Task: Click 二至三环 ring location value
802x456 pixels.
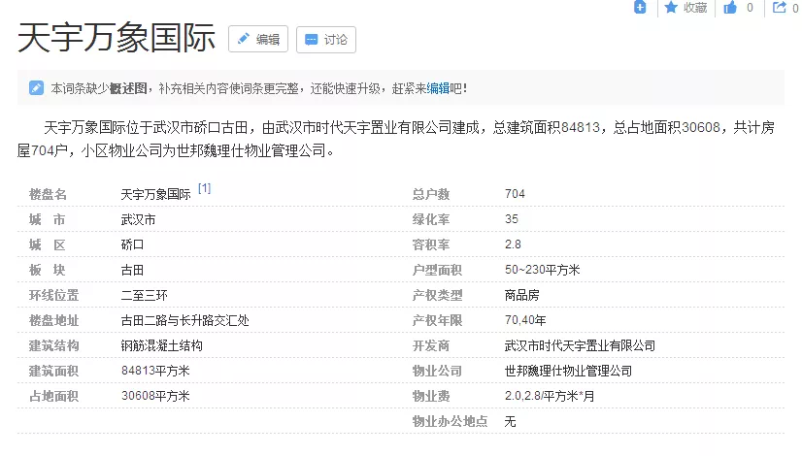Action: tap(145, 296)
